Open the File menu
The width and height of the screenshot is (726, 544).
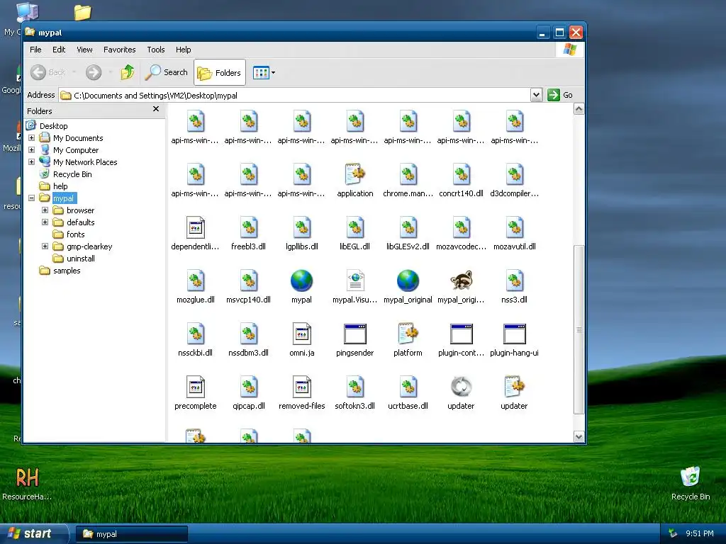(x=35, y=50)
